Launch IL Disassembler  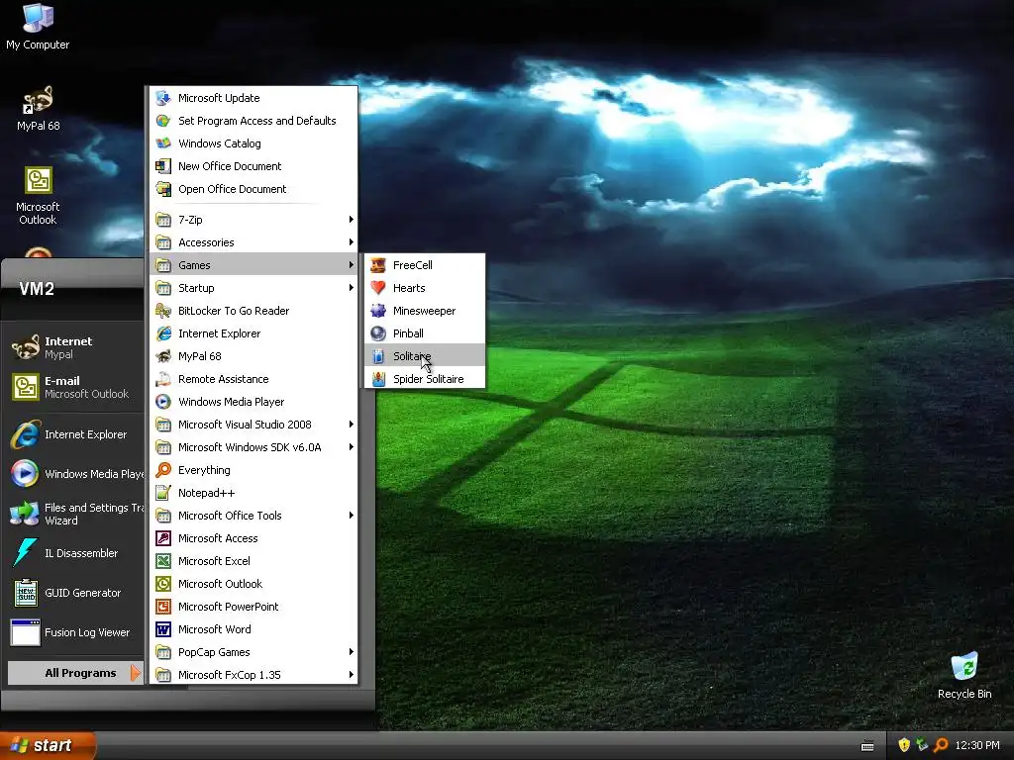(x=75, y=553)
